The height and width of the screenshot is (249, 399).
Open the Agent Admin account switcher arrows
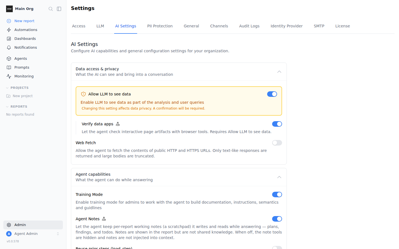(58, 234)
